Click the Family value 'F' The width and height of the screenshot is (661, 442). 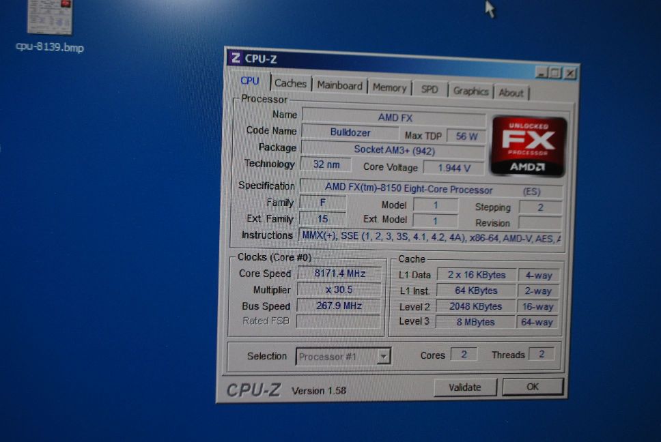coord(323,203)
